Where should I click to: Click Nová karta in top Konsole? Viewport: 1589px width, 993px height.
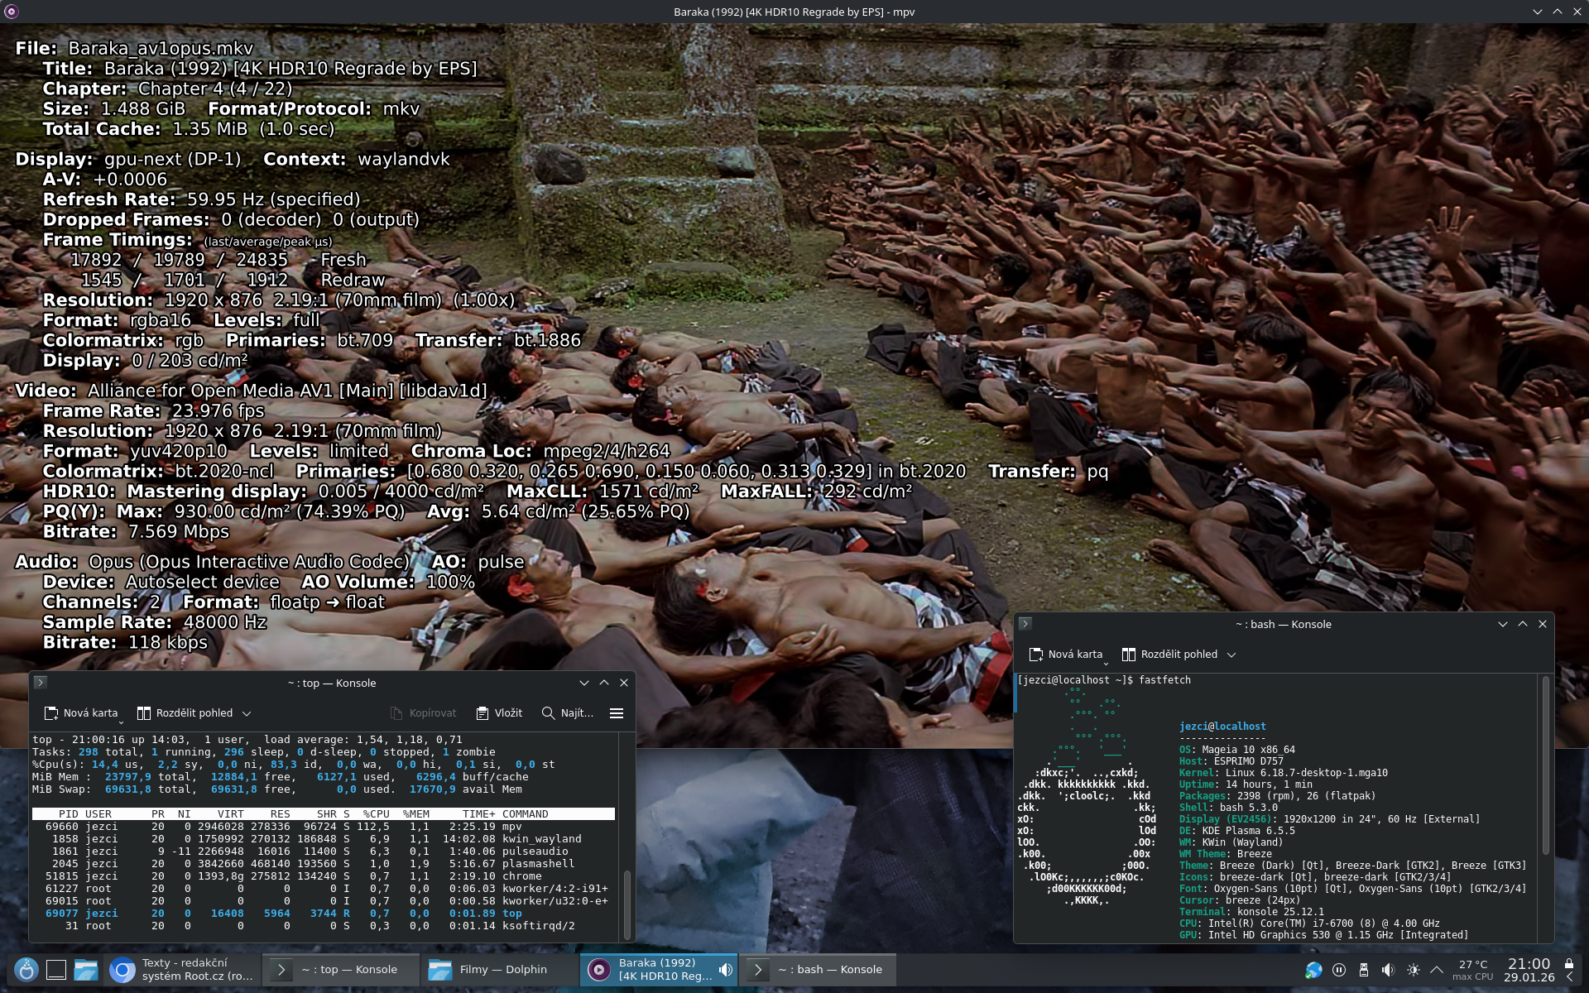[81, 712]
